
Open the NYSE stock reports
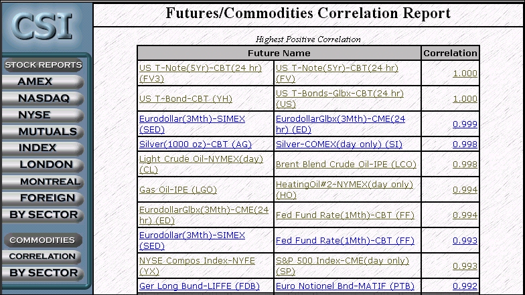43,115
